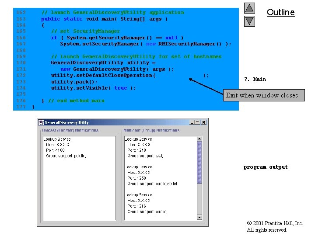Click code line 173 utility.pack()

pyautogui.click(x=74, y=82)
